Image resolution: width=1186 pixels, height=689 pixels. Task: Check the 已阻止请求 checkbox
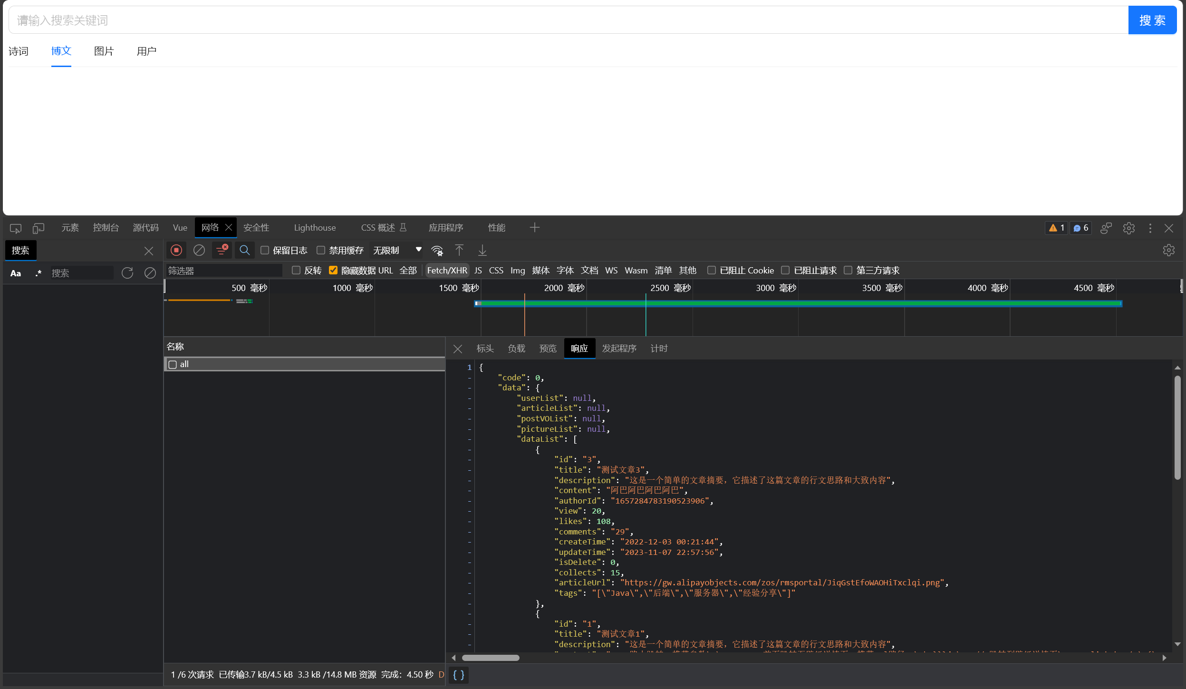(x=786, y=270)
